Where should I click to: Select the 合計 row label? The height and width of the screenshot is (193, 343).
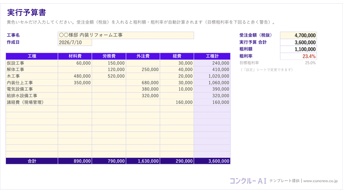[32, 161]
